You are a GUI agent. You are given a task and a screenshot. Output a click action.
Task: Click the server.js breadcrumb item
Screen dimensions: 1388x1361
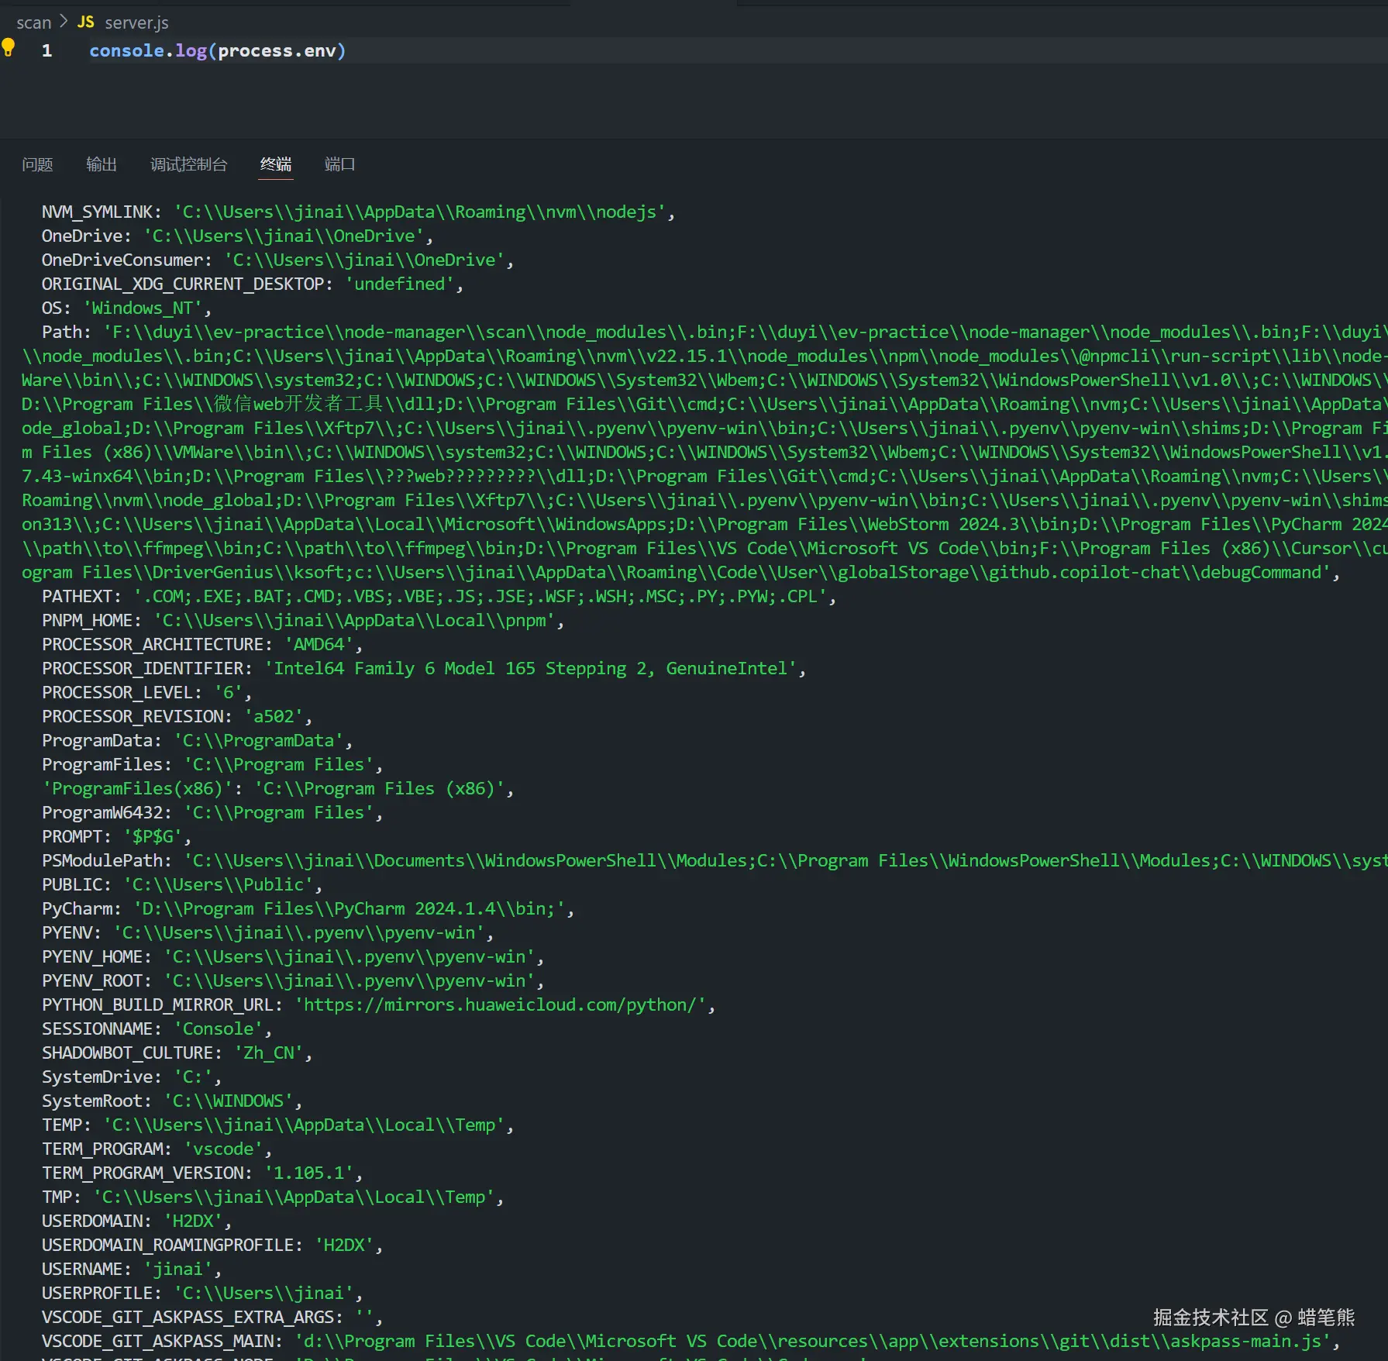coord(136,22)
